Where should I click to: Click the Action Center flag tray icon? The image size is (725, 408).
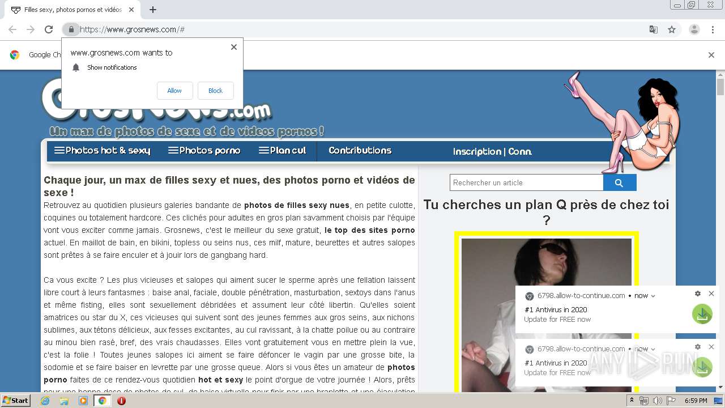671,401
